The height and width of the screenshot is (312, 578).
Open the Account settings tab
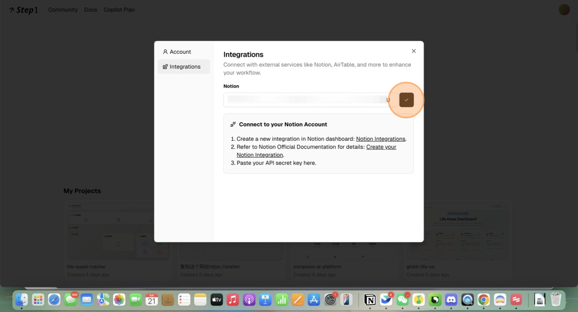coord(184,52)
